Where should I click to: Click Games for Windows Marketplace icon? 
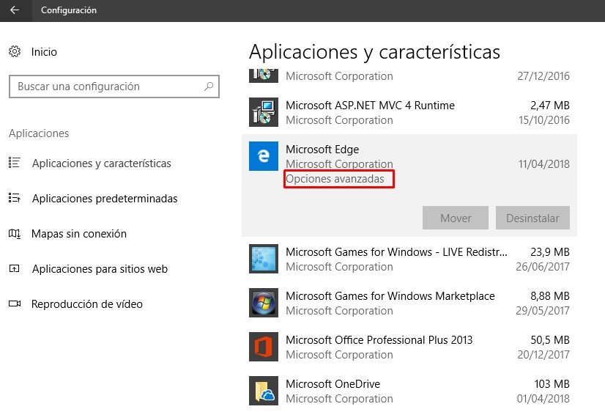[x=264, y=303]
